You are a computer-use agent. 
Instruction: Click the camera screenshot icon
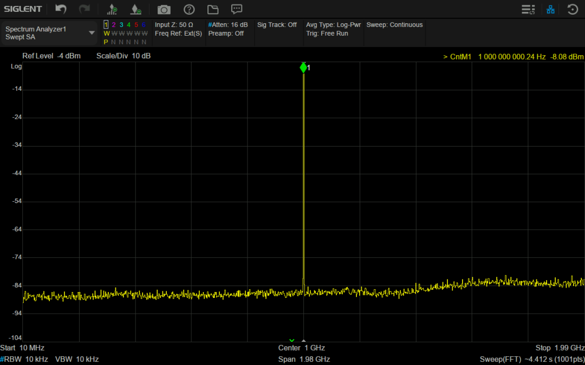point(164,9)
